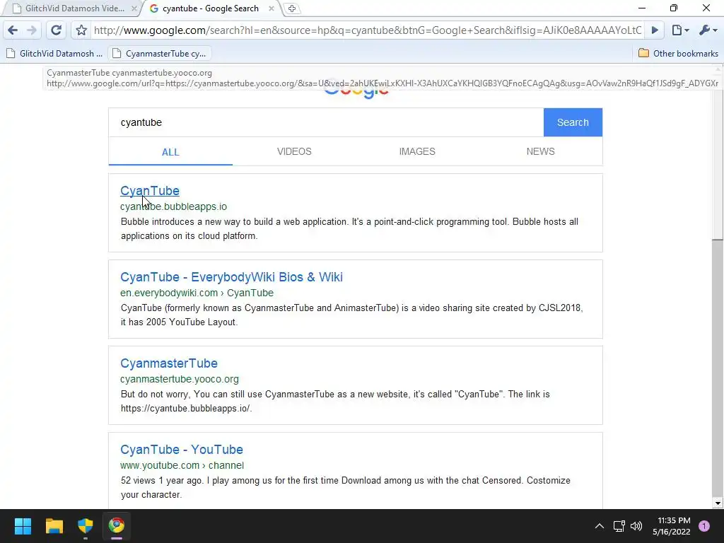Click the Other bookmarks folder icon
The width and height of the screenshot is (724, 543).
pos(643,53)
